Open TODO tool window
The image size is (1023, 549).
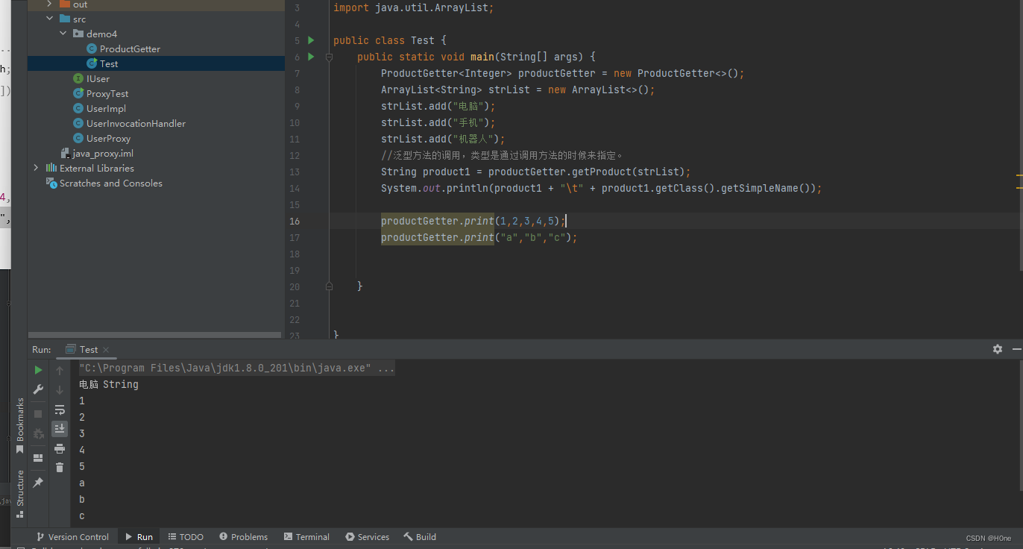point(186,536)
